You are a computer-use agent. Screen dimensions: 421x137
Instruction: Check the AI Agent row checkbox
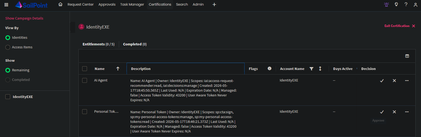click(x=85, y=80)
